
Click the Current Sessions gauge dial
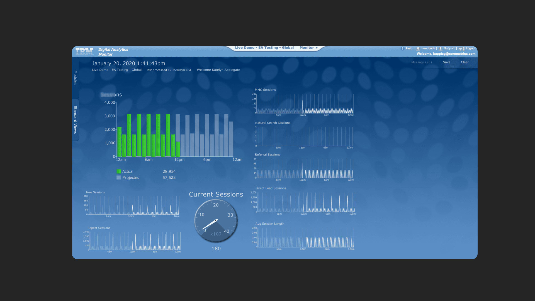pos(216,221)
